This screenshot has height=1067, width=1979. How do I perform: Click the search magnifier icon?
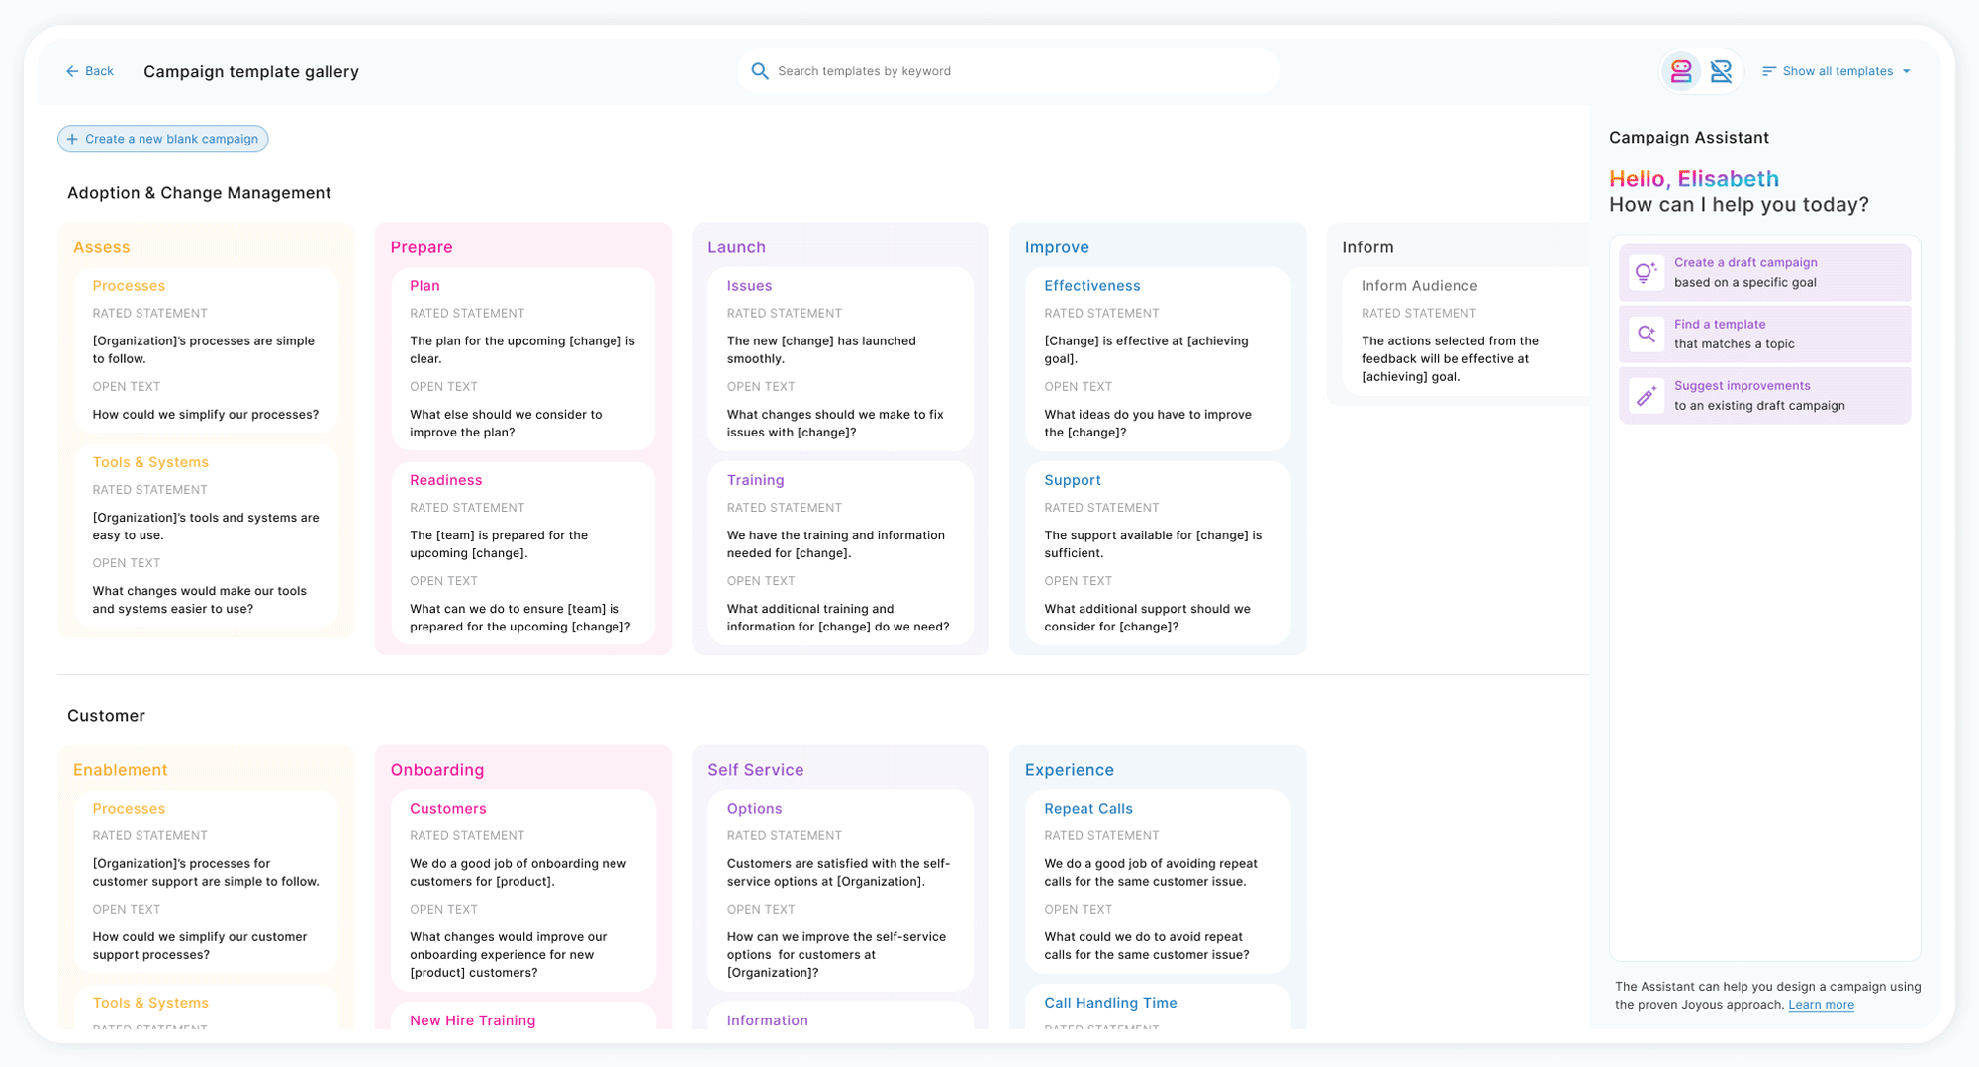760,71
